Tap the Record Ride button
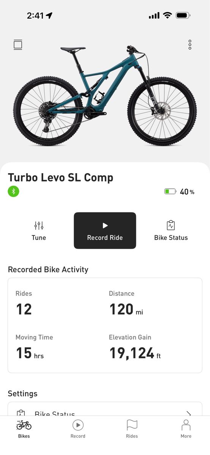 click(105, 231)
